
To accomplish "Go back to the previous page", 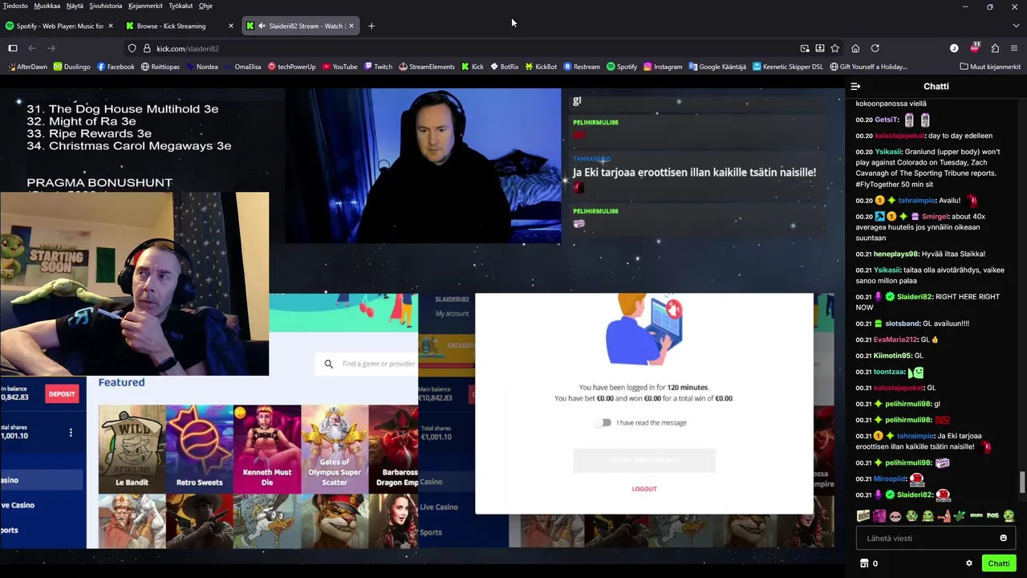I will (32, 48).
